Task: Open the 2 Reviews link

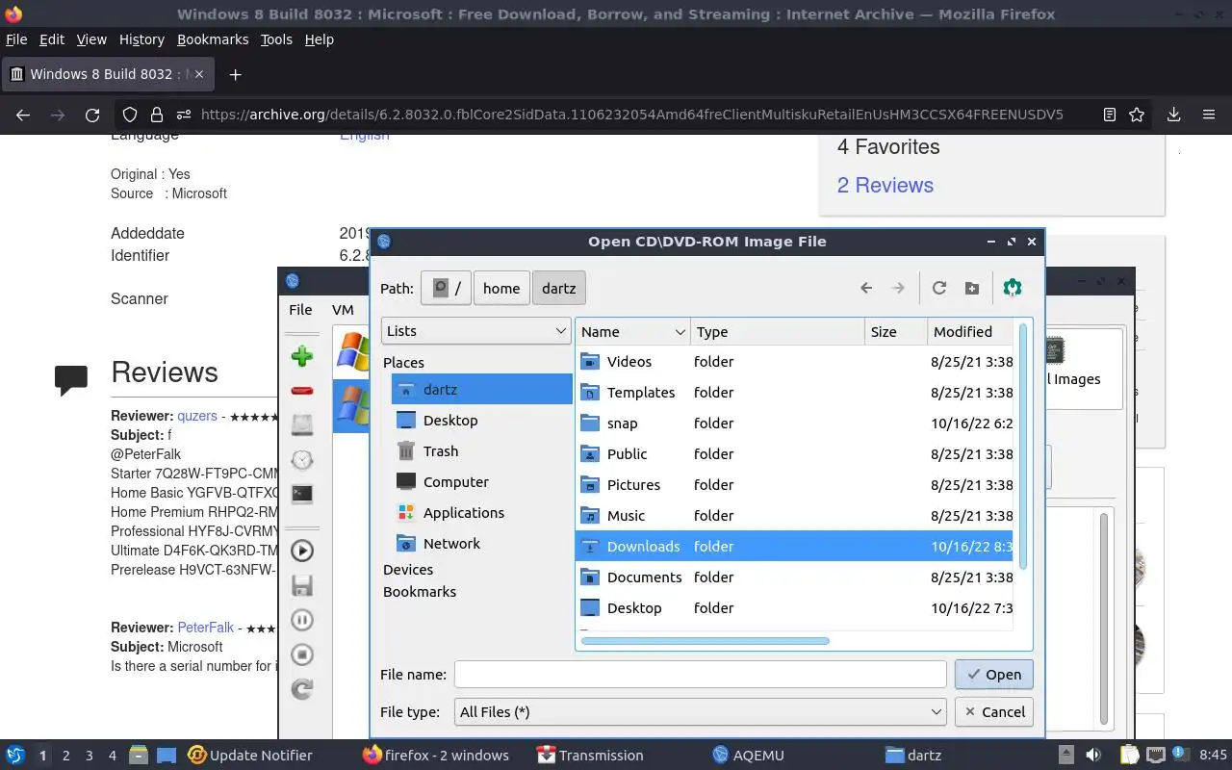Action: (x=885, y=185)
